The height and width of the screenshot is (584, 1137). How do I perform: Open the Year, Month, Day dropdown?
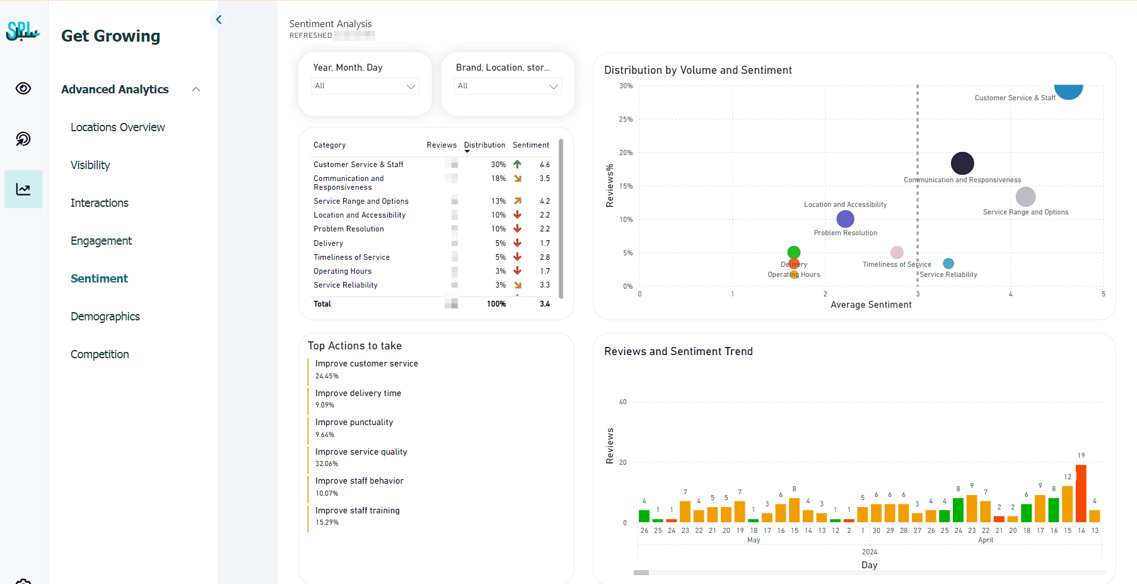point(365,86)
